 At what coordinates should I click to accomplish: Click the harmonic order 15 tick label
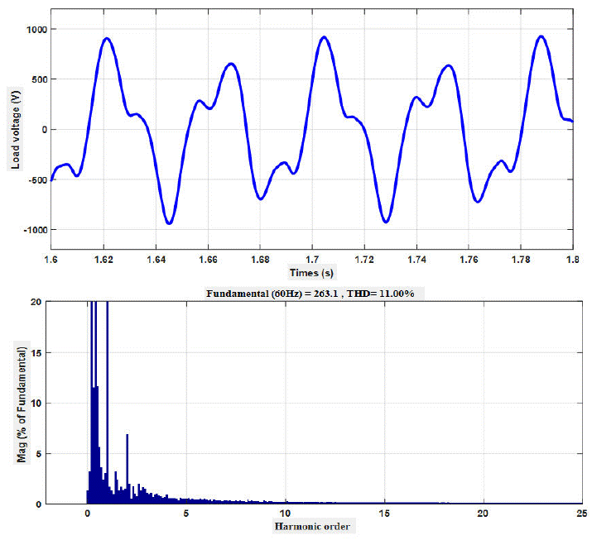click(384, 514)
